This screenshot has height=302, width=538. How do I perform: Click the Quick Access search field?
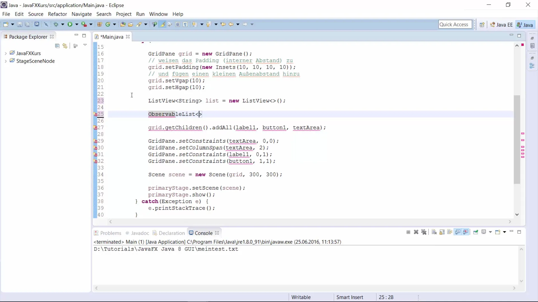point(455,24)
